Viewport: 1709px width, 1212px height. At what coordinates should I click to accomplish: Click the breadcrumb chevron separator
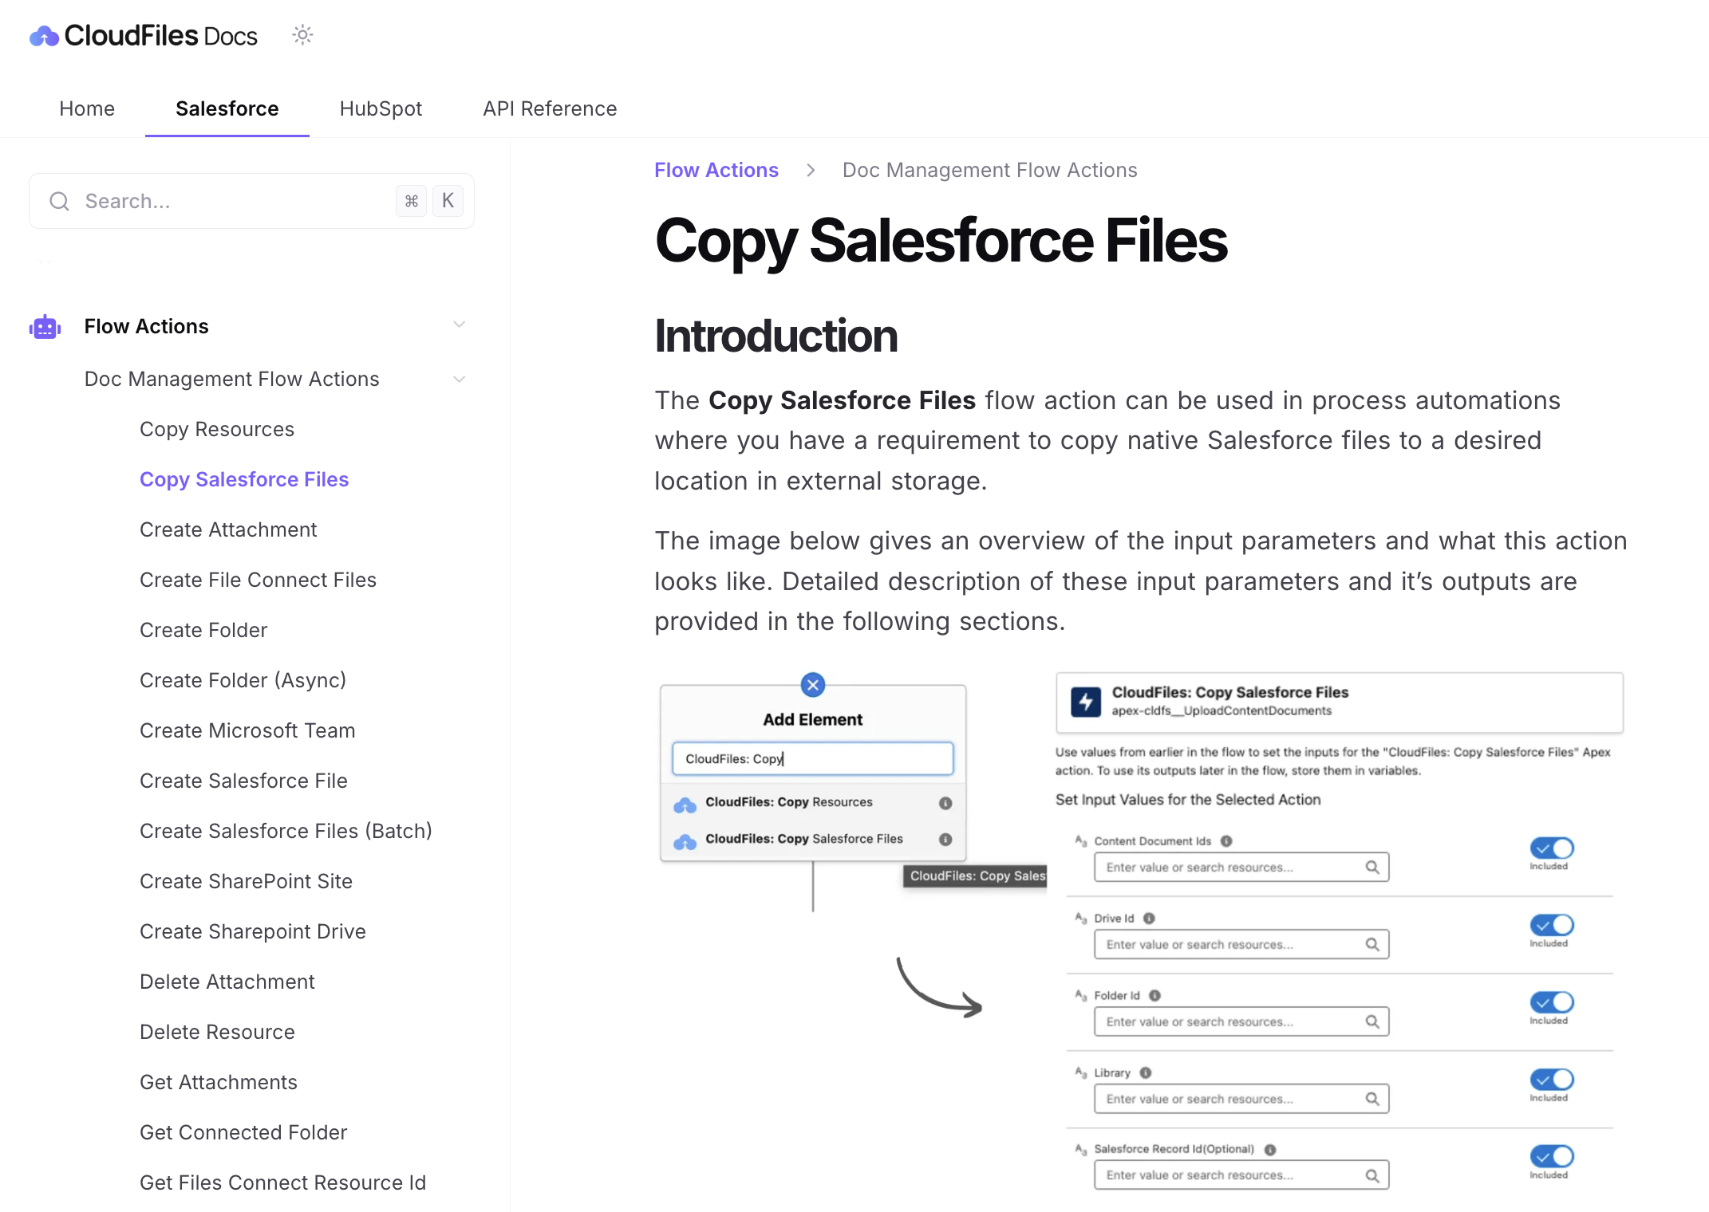coord(811,170)
